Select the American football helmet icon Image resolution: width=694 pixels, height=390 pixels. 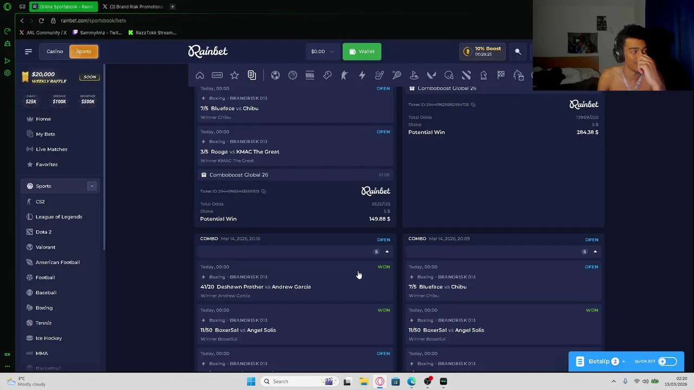click(449, 75)
